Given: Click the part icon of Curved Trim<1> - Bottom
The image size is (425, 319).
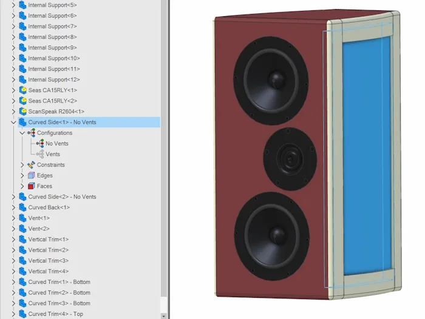Looking at the screenshot, I should point(23,282).
